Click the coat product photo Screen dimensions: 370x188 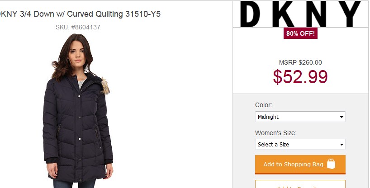tap(78, 111)
